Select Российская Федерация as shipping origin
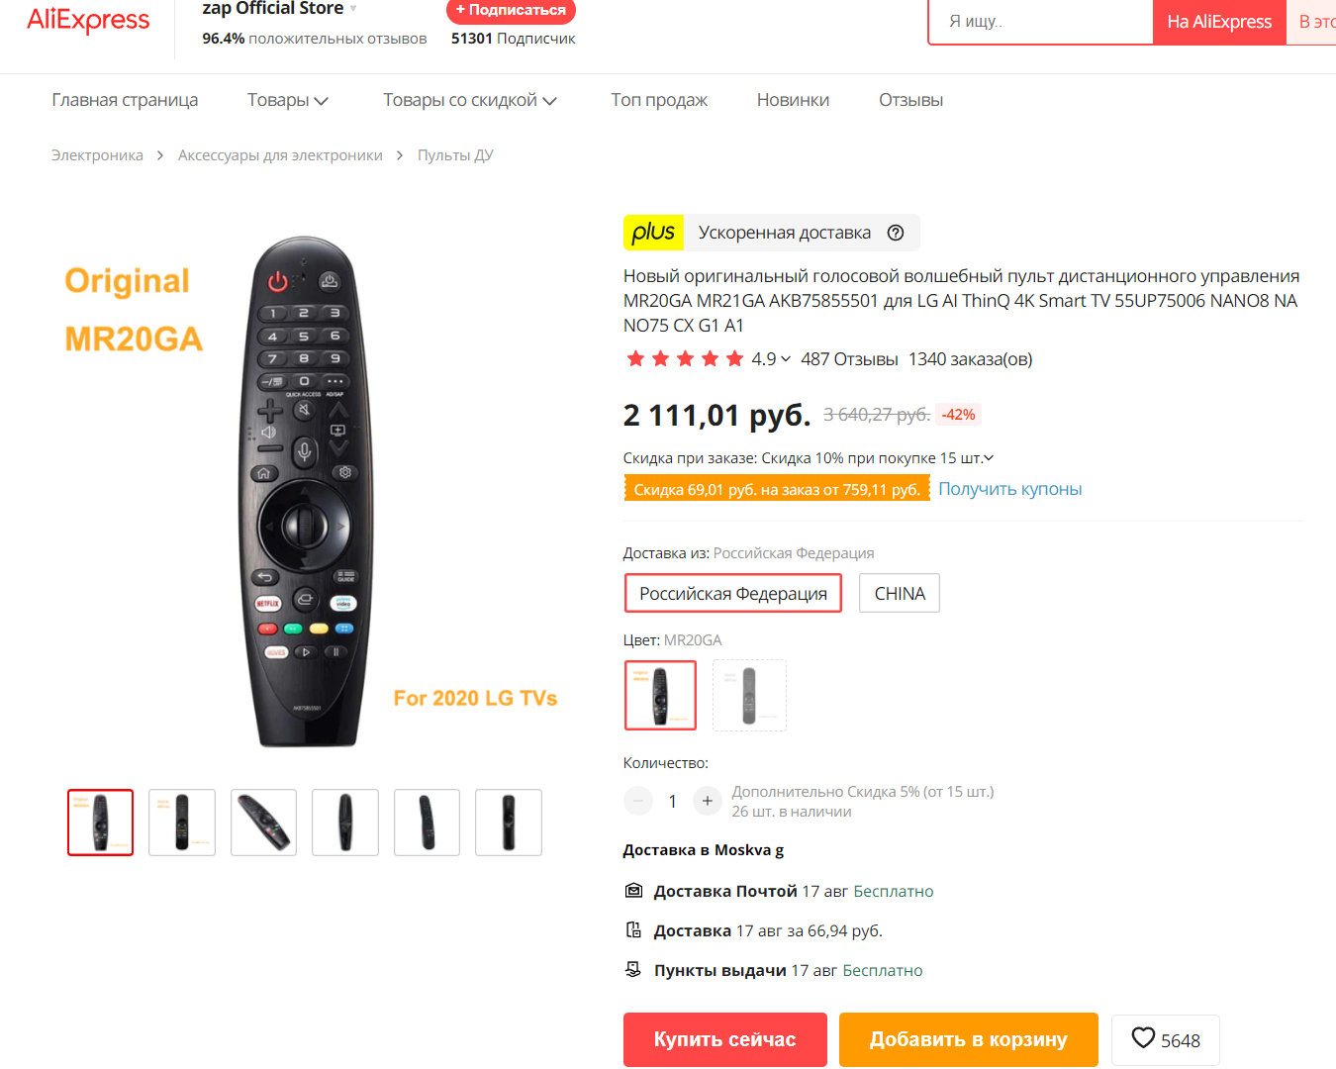The height and width of the screenshot is (1069, 1336). tap(733, 593)
